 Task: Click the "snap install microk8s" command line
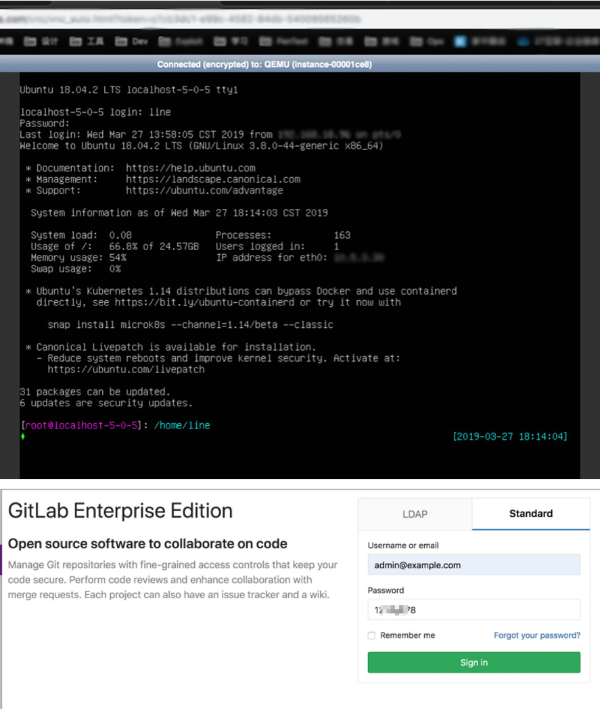tap(191, 324)
